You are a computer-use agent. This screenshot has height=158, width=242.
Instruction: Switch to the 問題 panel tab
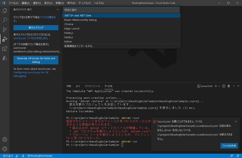[x=69, y=86]
